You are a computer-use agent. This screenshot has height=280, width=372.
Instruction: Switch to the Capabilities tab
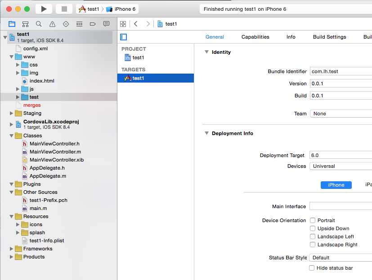coord(255,37)
